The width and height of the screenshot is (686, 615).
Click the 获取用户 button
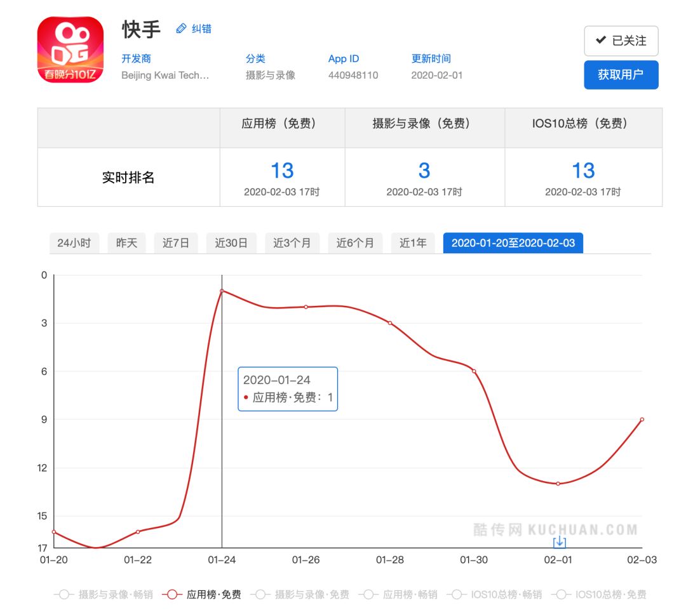click(621, 74)
